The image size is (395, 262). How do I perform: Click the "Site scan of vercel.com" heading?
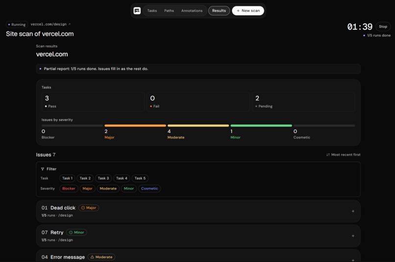click(x=40, y=34)
